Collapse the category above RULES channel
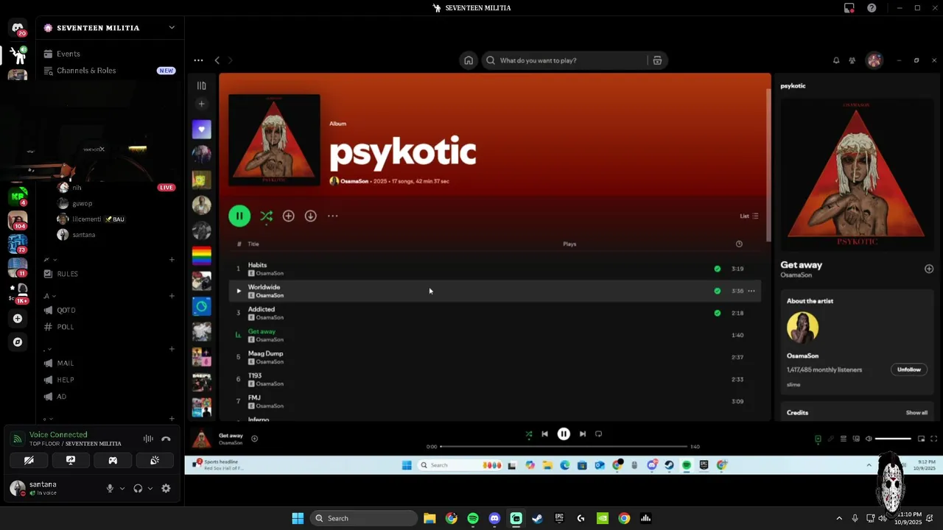943x530 pixels. (x=50, y=259)
